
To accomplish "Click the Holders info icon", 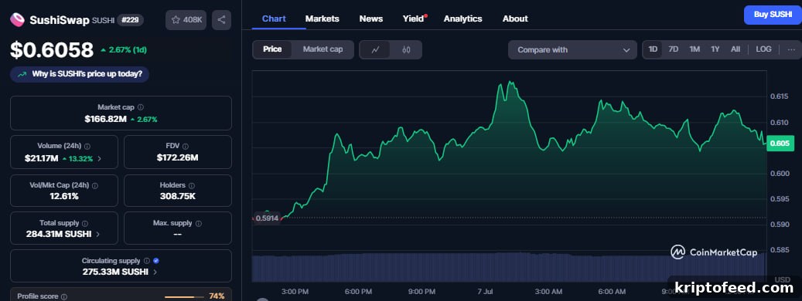I will pyautogui.click(x=191, y=186).
